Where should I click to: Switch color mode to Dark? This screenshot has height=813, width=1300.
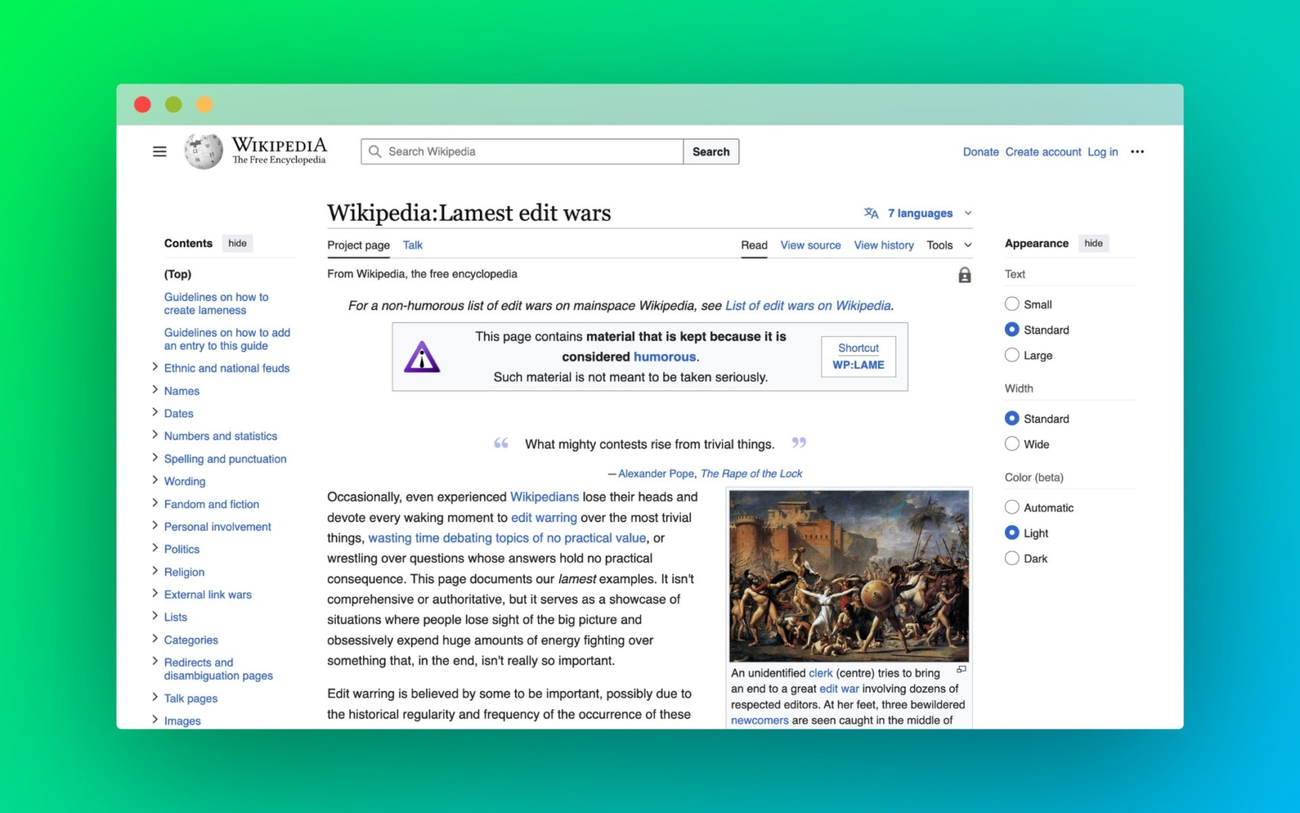(1012, 558)
